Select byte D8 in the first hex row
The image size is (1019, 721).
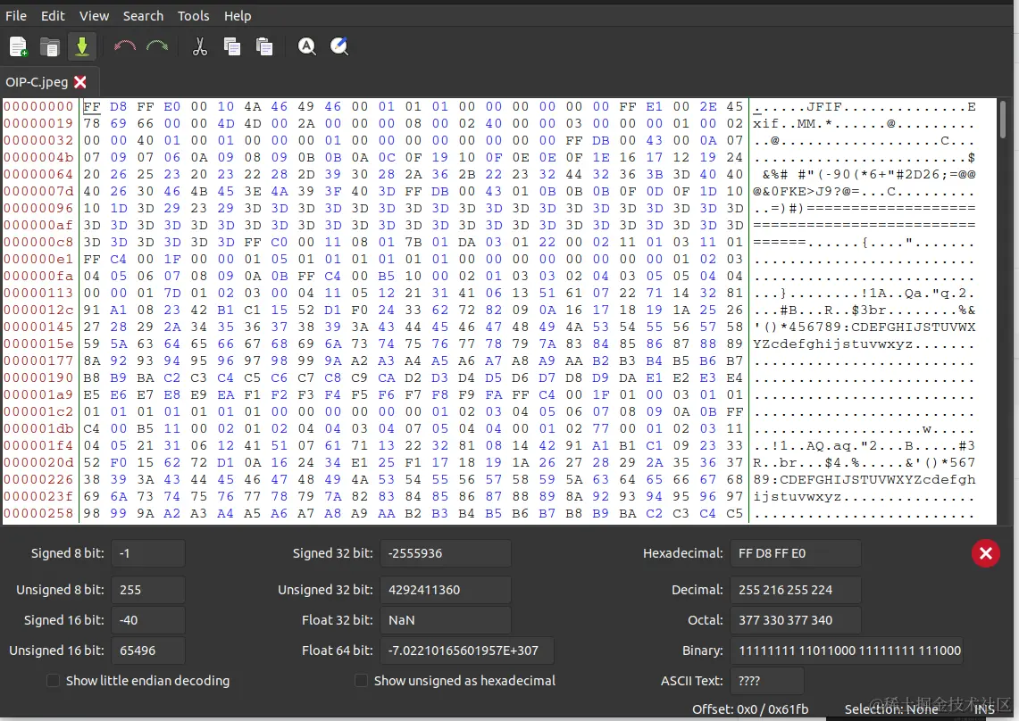(118, 106)
